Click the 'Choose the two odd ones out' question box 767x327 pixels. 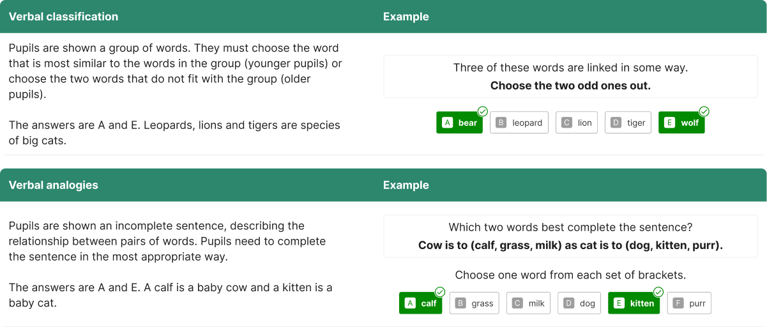pos(570,77)
